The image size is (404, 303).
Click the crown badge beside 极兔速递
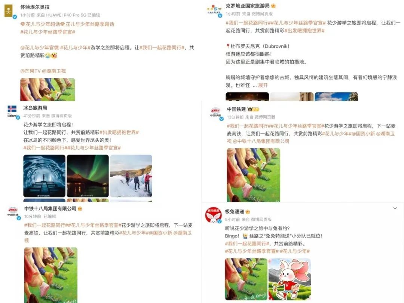[x=248, y=212]
